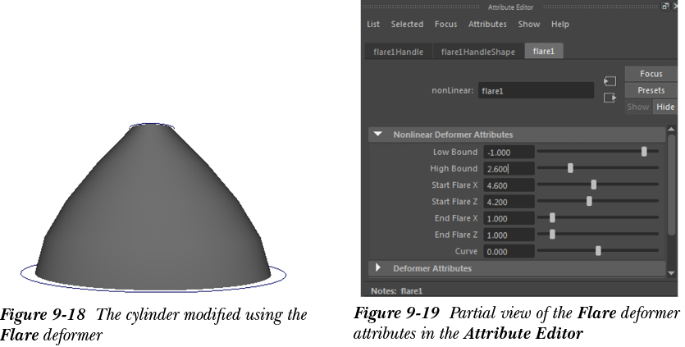Close the Attribute Editor panel
This screenshot has height=347, width=685.
click(675, 7)
